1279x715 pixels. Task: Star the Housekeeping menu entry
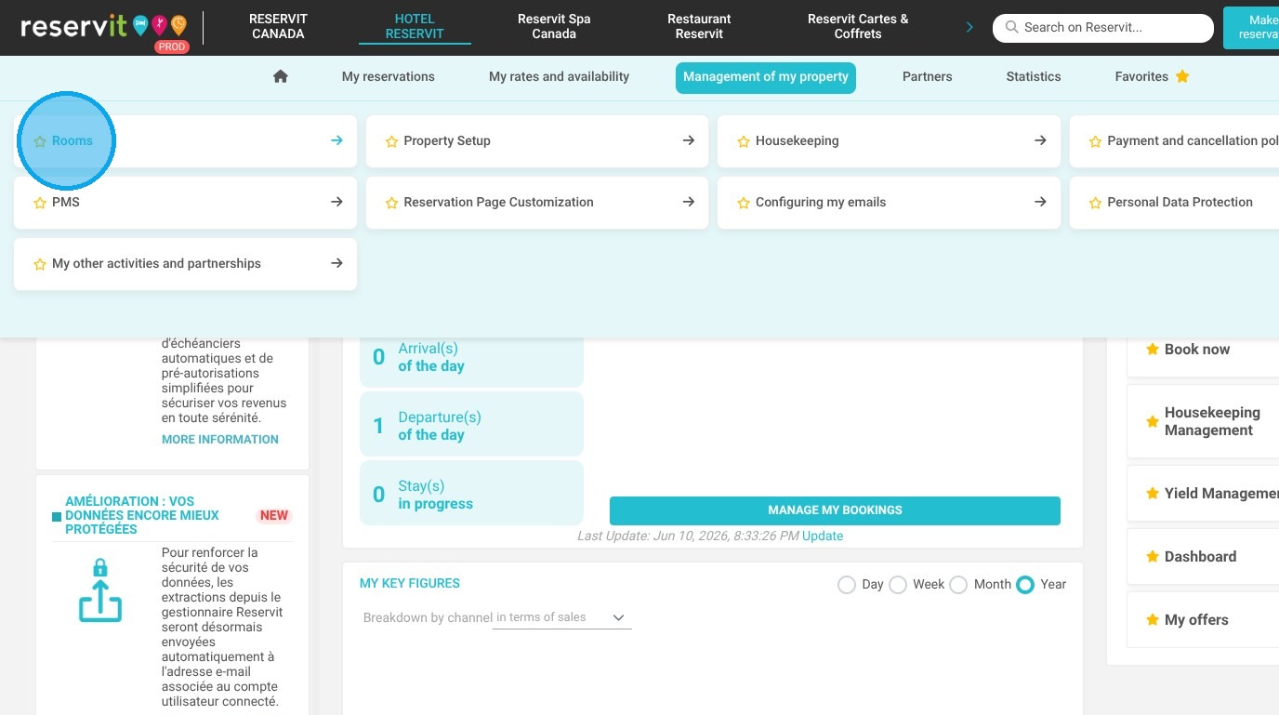click(744, 141)
